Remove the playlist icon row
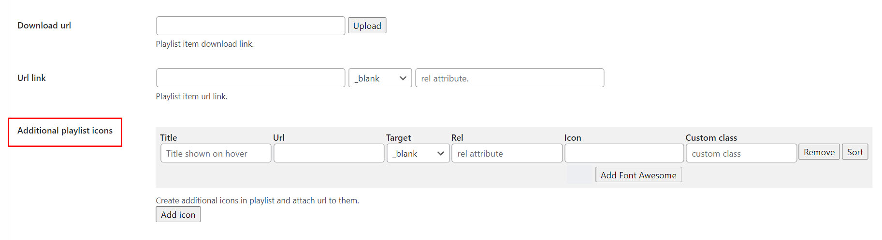882x240 pixels. (819, 152)
